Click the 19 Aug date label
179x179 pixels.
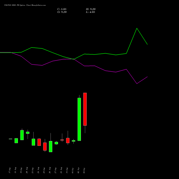click(21, 170)
